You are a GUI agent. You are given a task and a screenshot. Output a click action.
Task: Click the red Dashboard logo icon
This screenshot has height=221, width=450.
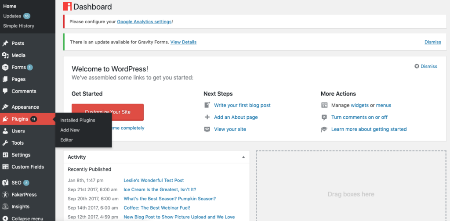coord(67,6)
